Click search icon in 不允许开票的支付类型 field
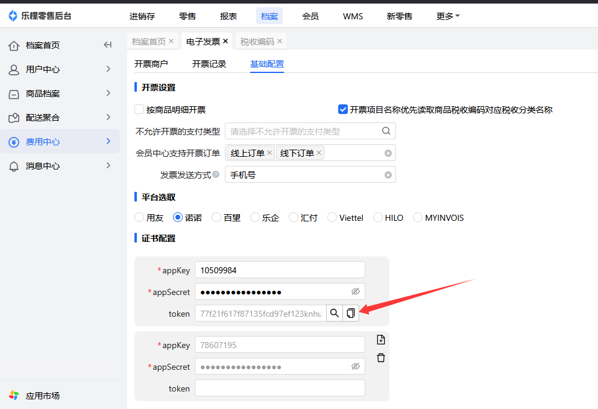This screenshot has width=598, height=409. (x=386, y=131)
